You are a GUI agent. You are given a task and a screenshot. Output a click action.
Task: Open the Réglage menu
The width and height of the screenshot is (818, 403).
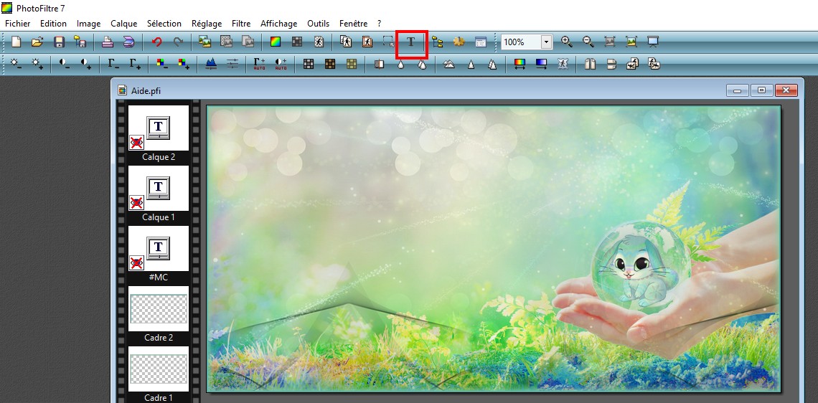click(x=207, y=24)
